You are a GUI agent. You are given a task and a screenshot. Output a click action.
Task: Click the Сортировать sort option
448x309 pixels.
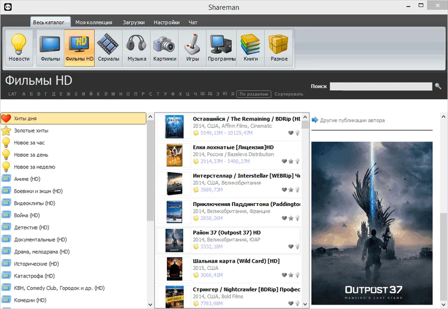[288, 94]
